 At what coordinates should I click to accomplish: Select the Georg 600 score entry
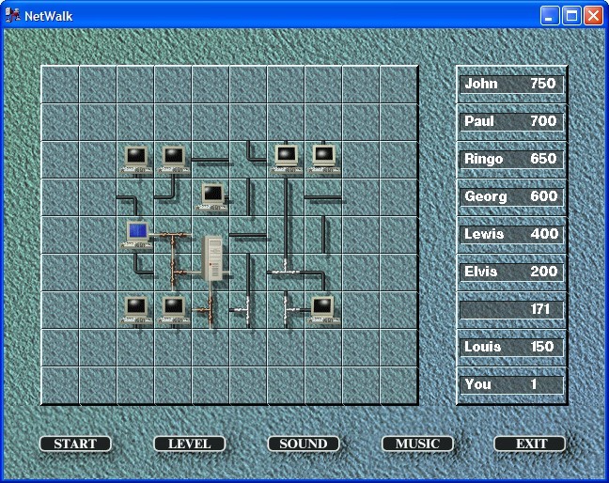tap(511, 196)
